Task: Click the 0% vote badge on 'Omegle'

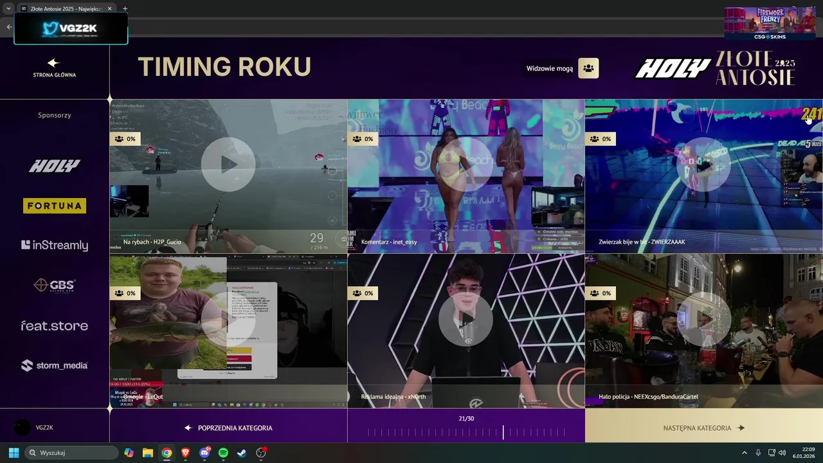Action: tap(125, 293)
